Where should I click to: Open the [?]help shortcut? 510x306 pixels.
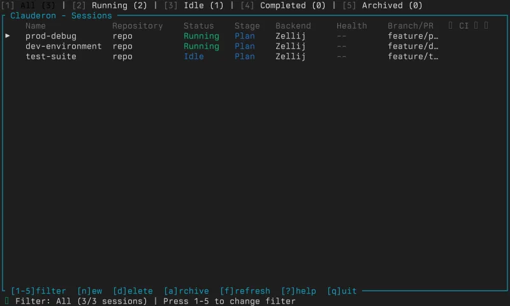pos(298,291)
